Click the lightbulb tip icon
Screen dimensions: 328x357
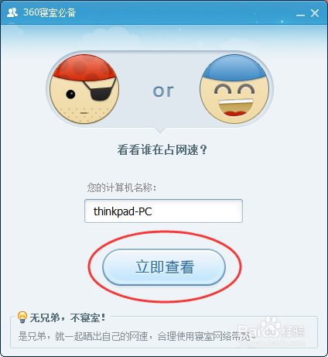click(22, 317)
